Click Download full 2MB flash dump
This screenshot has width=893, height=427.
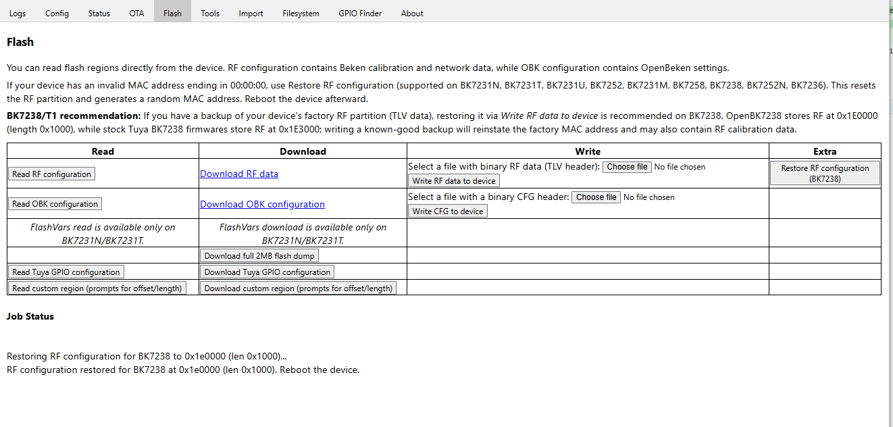[x=259, y=255]
